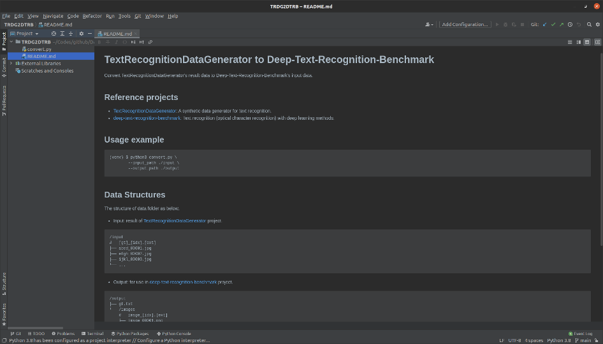Click the decrease header level icon
Image resolution: width=603 pixels, height=344 pixels.
click(133, 42)
